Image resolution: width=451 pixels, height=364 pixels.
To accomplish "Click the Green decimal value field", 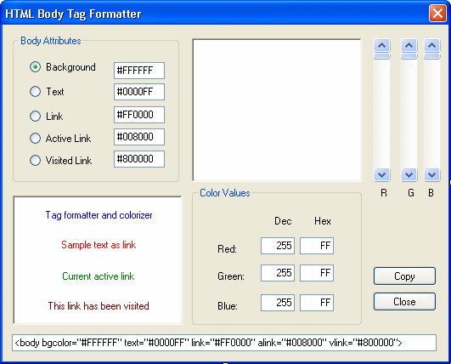I will pos(278,273).
